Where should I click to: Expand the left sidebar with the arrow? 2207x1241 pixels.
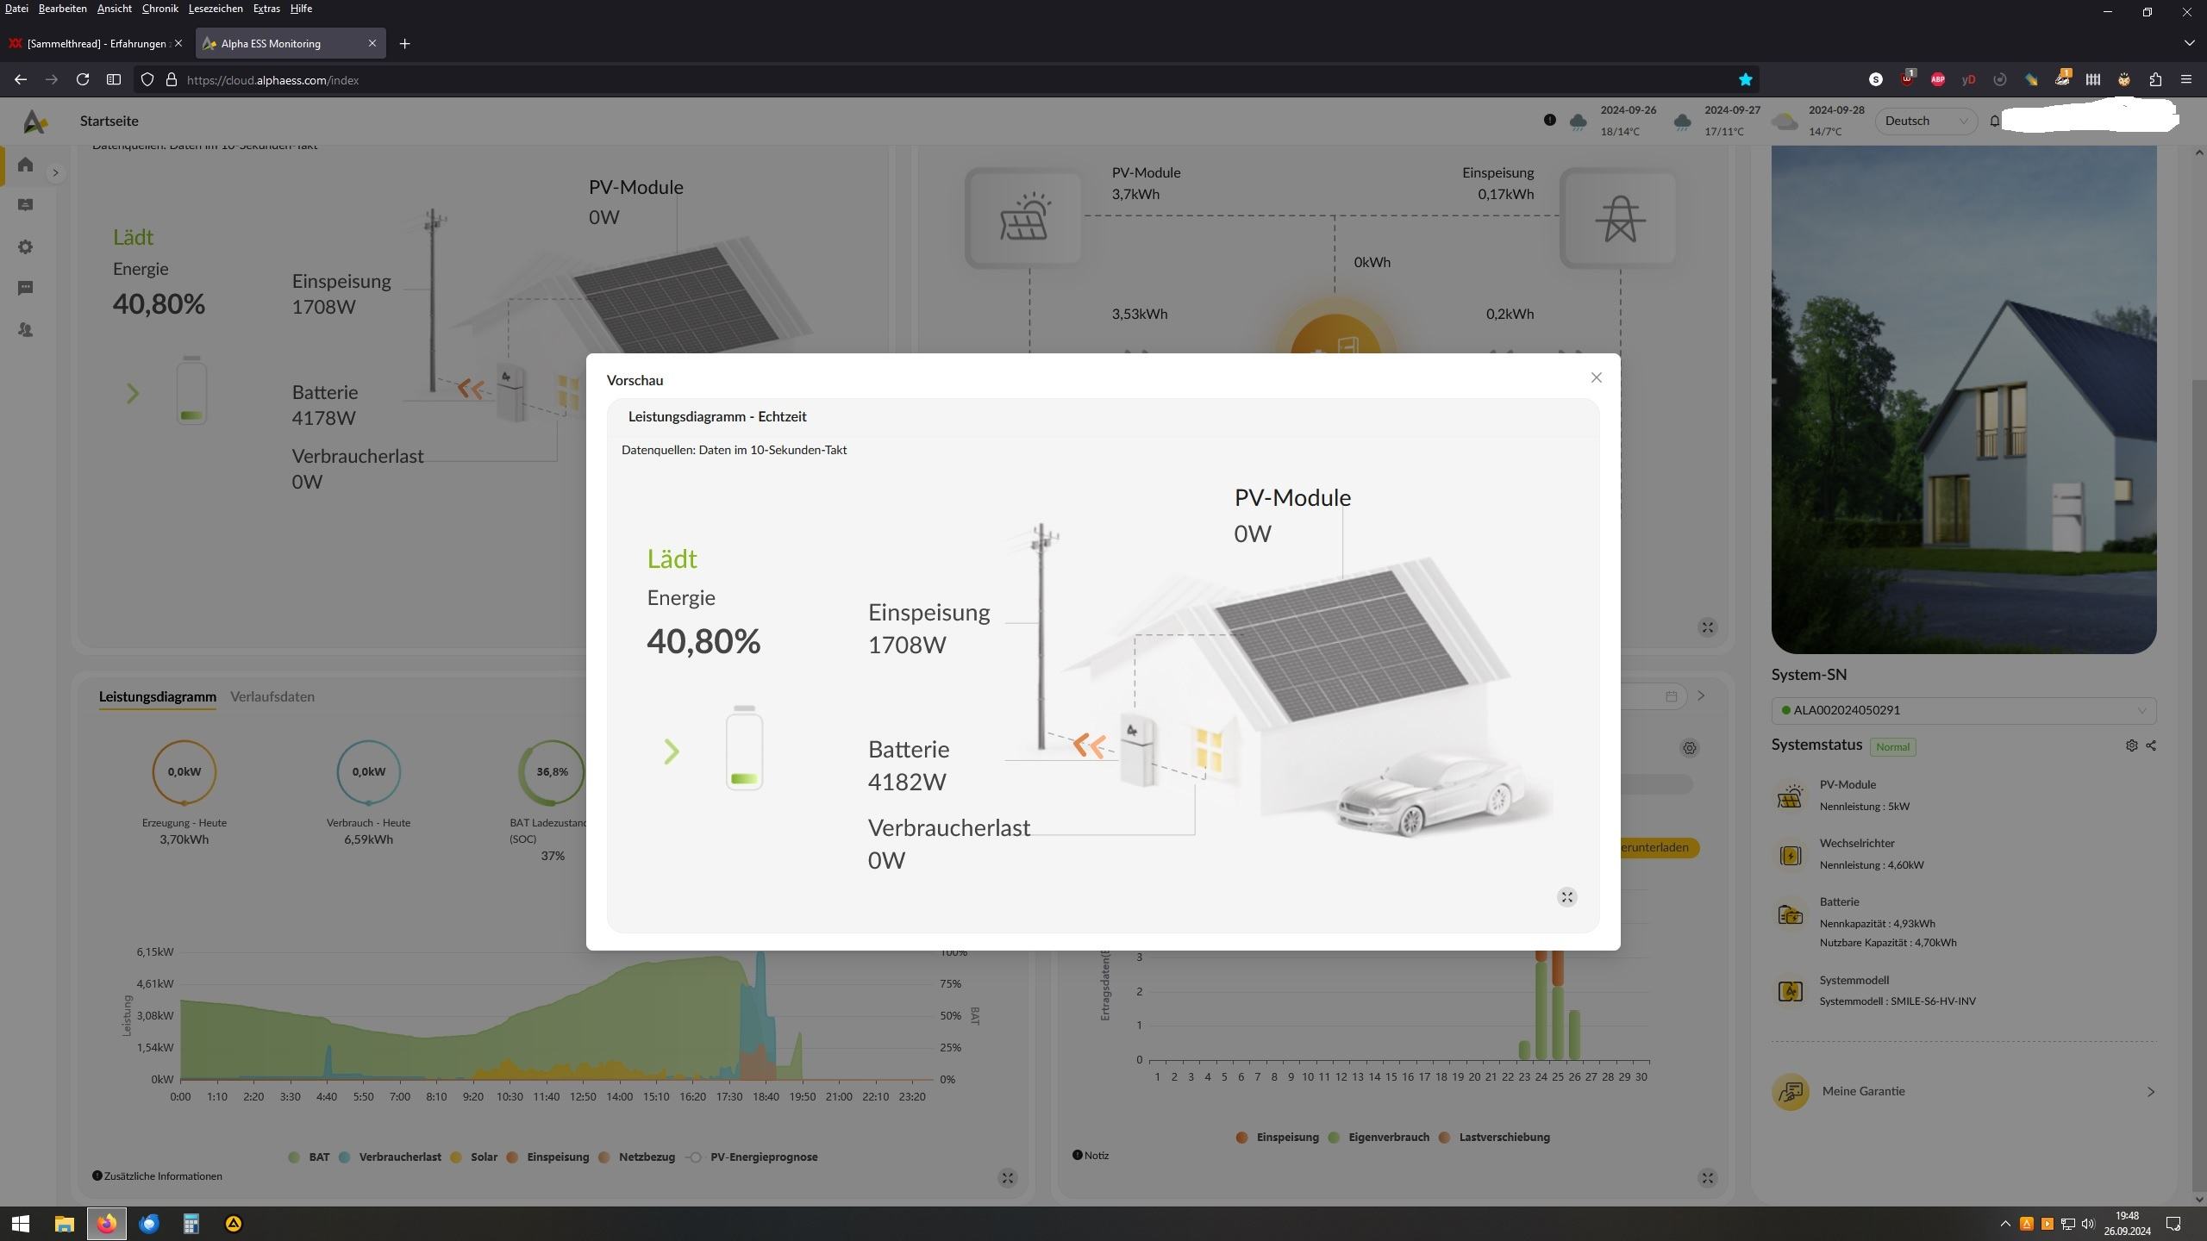pyautogui.click(x=55, y=173)
